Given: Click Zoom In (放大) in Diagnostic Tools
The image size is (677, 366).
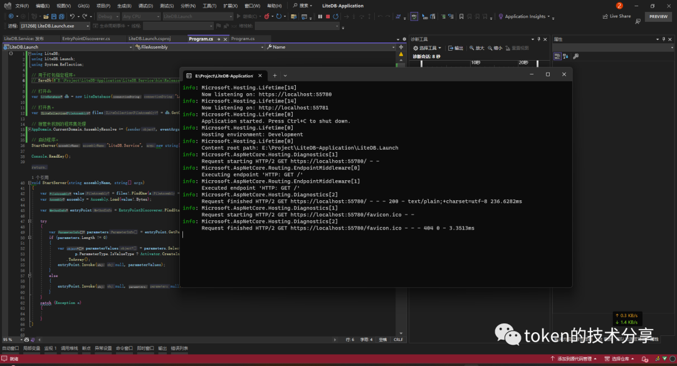Looking at the screenshot, I should 477,48.
